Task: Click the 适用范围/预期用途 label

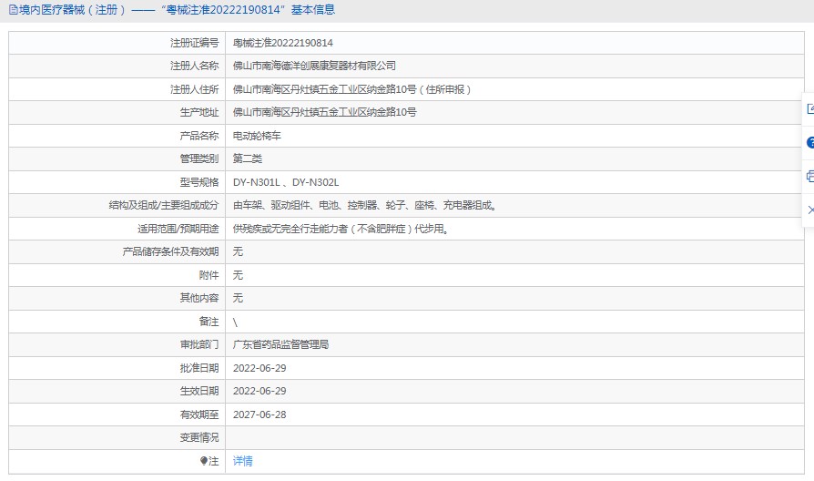Action: point(178,229)
